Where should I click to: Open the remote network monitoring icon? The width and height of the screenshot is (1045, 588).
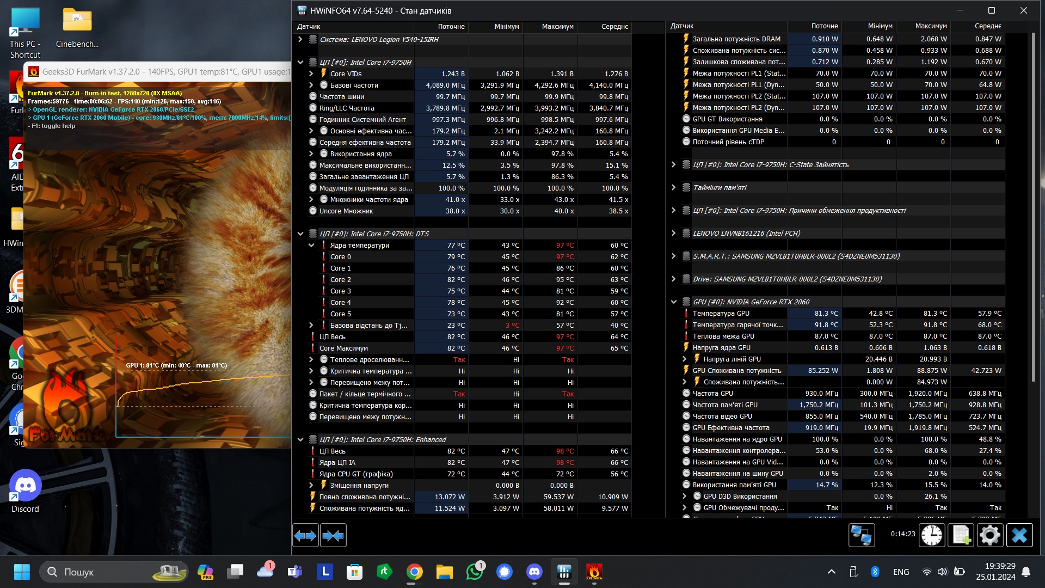(861, 535)
